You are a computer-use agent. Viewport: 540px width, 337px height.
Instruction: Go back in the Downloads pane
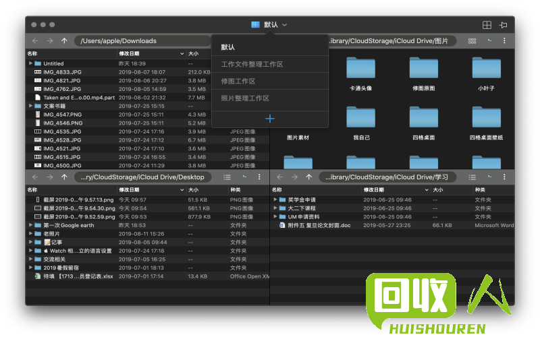(35, 40)
